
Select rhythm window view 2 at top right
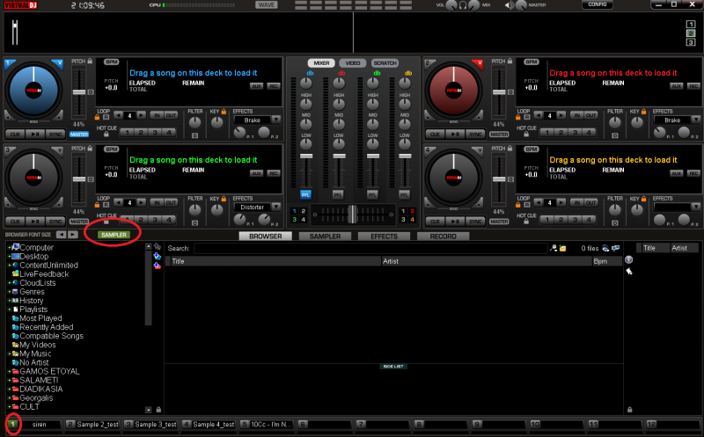[691, 33]
